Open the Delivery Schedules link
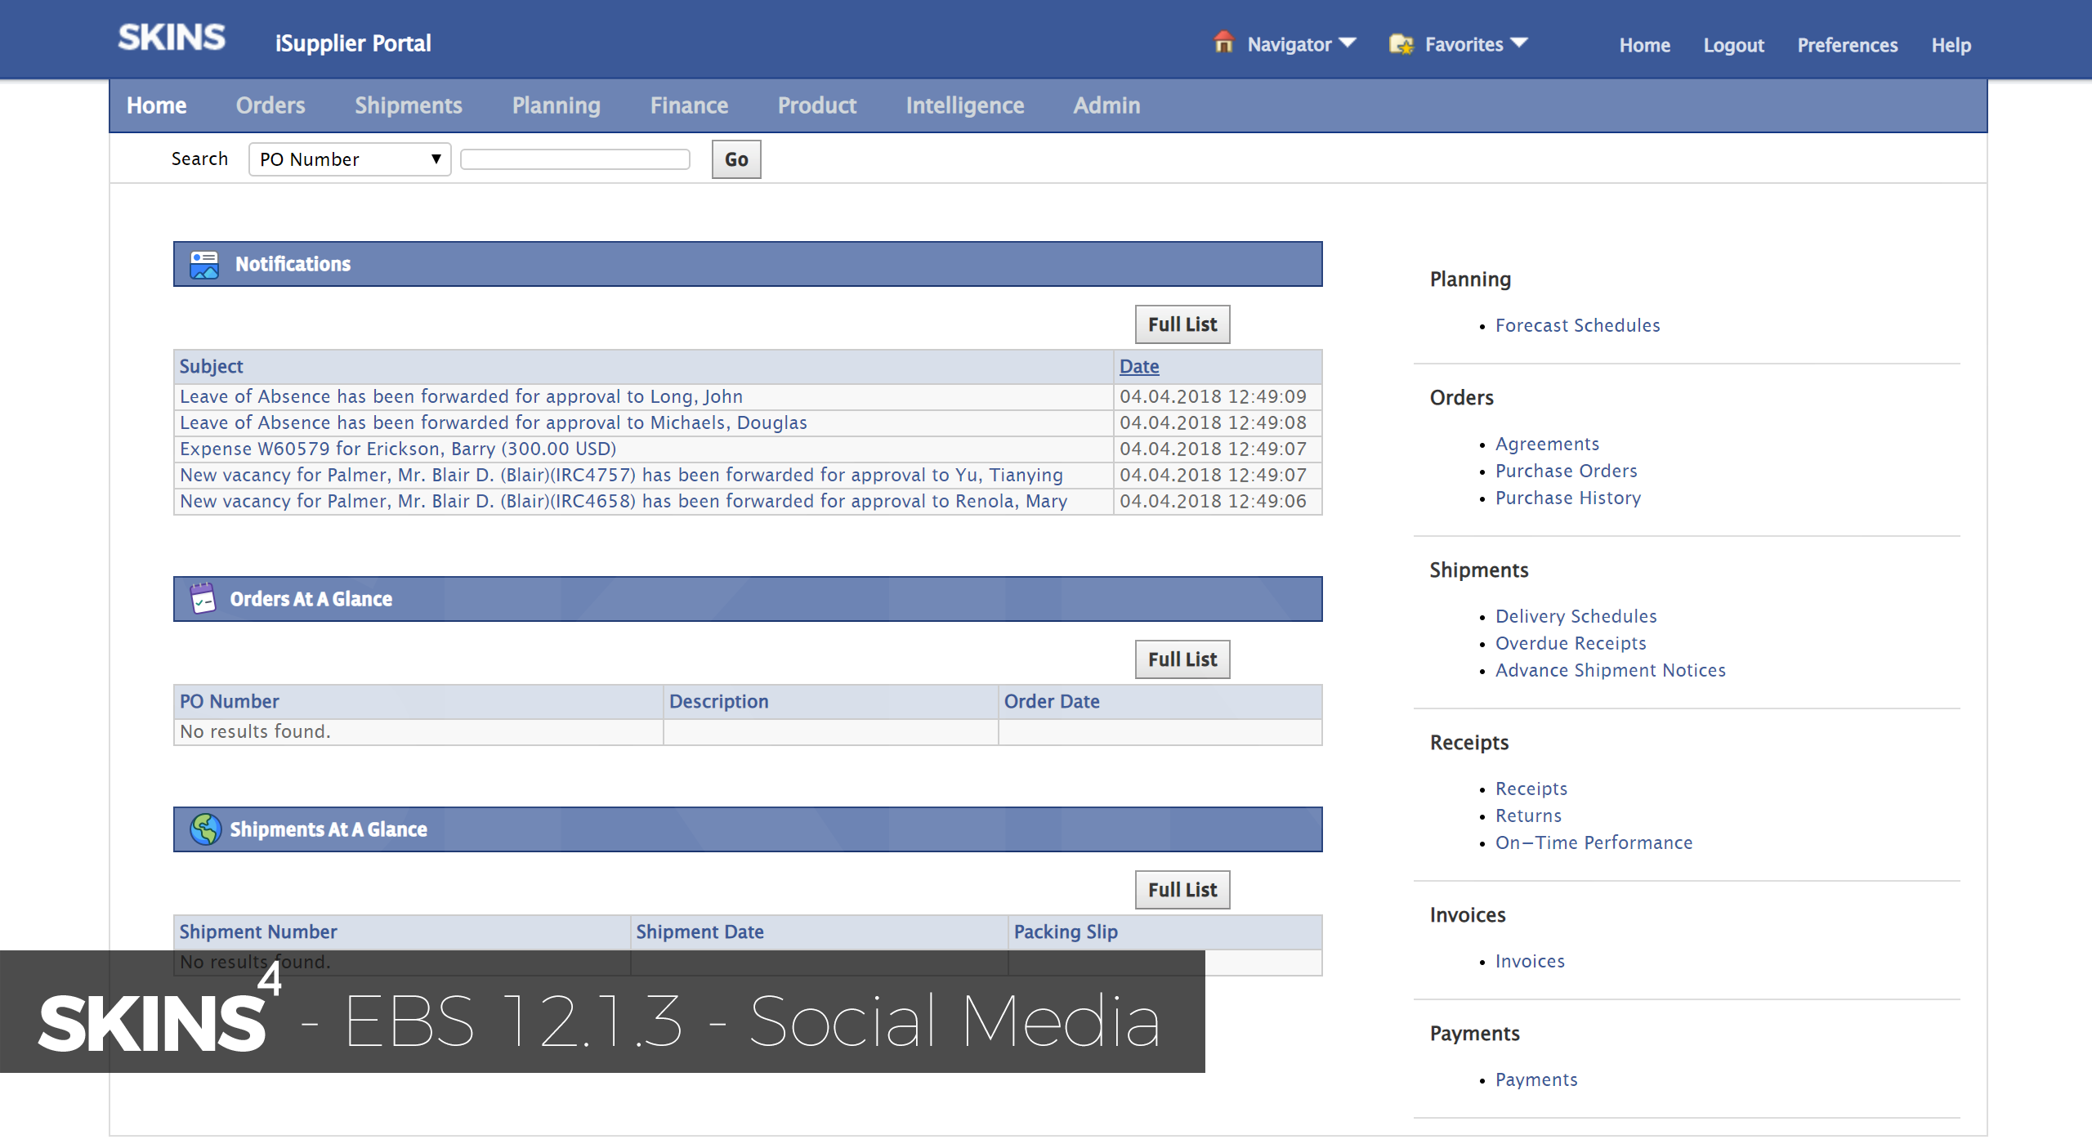Image resolution: width=2092 pixels, height=1144 pixels. [x=1576, y=616]
